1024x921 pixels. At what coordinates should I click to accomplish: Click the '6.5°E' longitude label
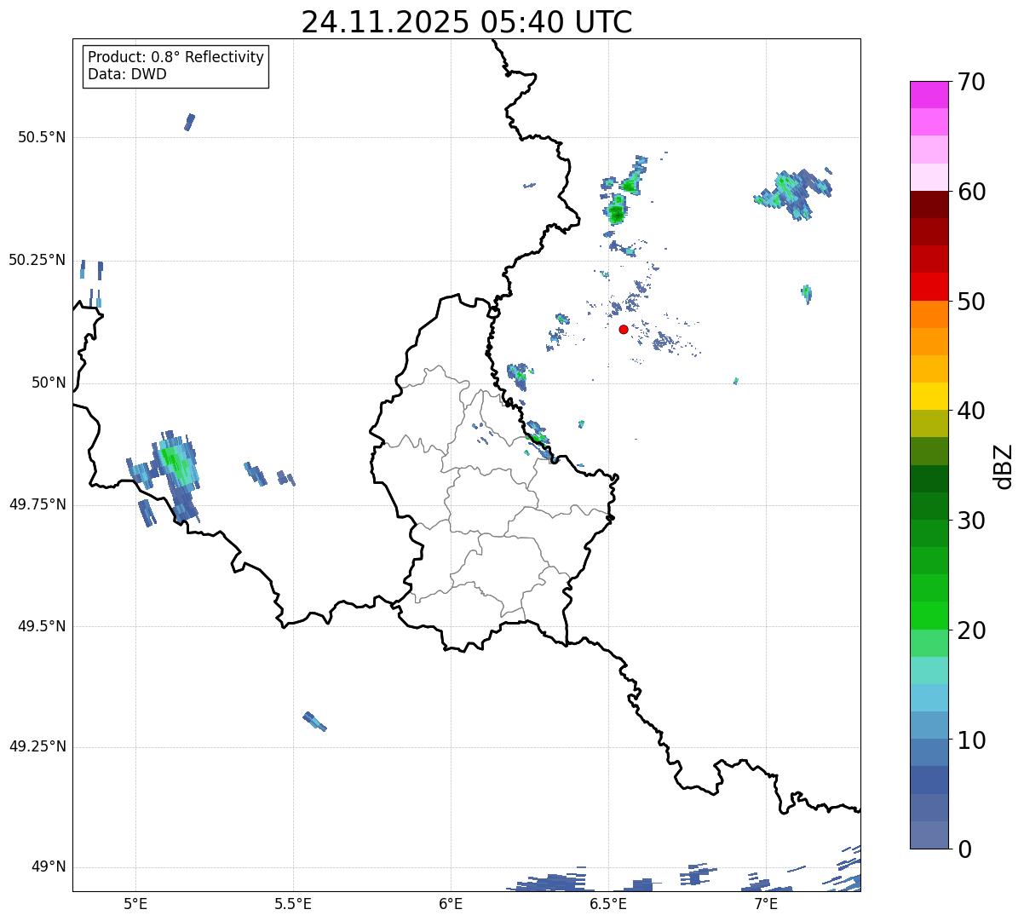[608, 903]
